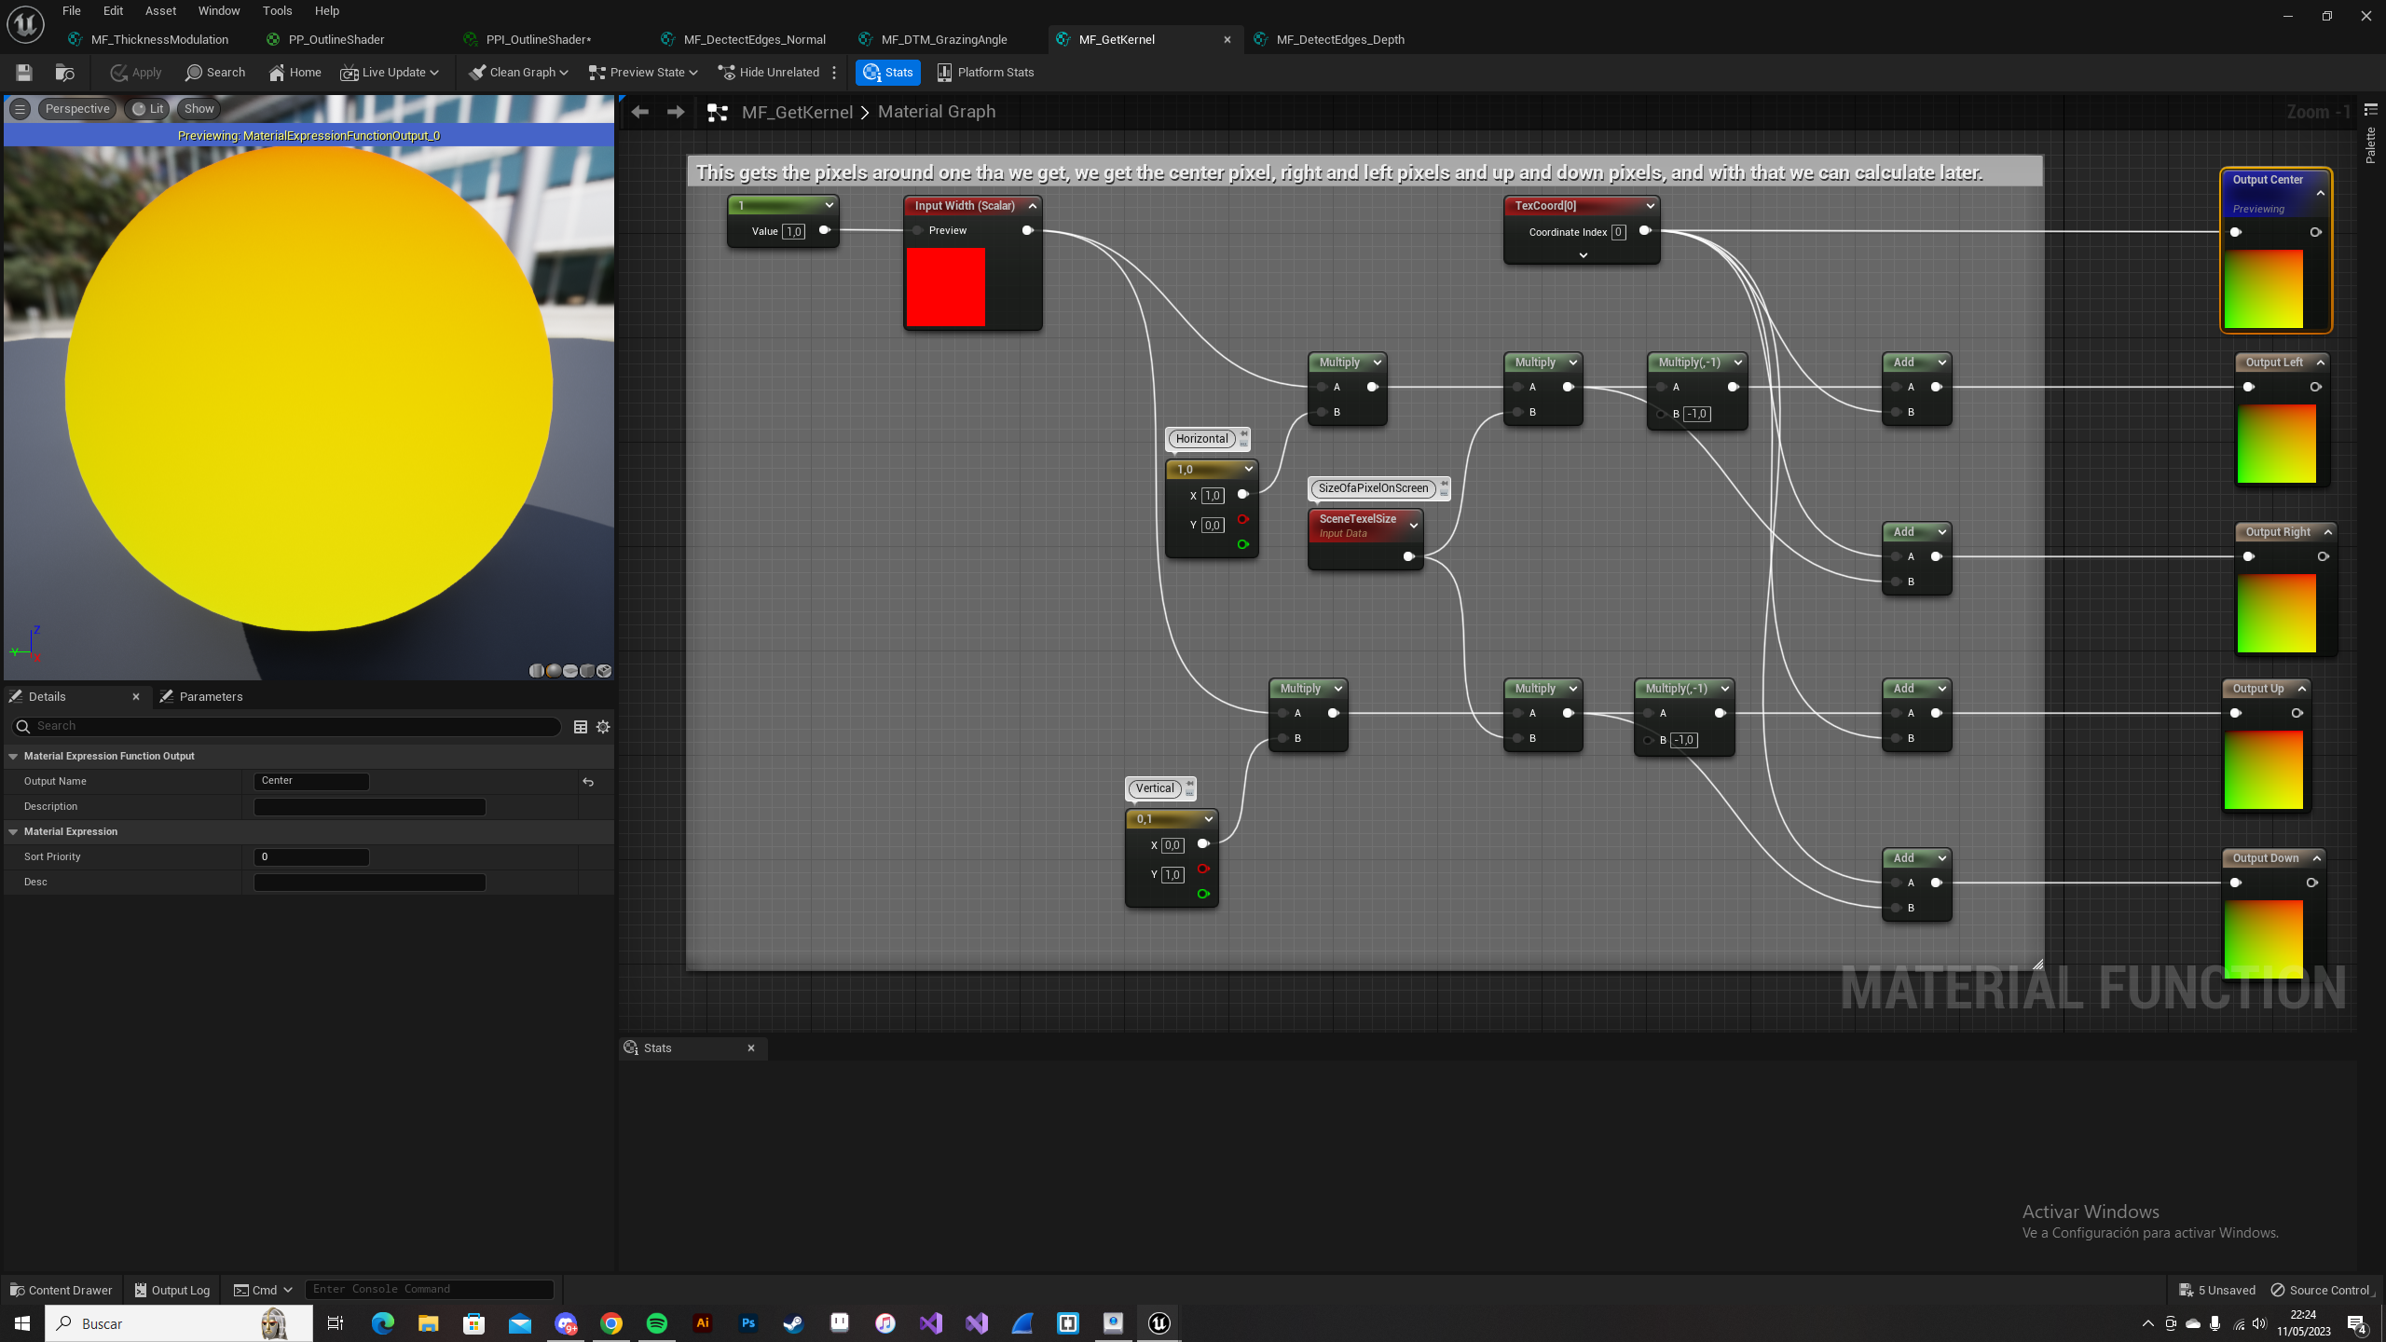Viewport: 2386px width, 1342px height.
Task: Click the Output Log button
Action: pos(171,1290)
